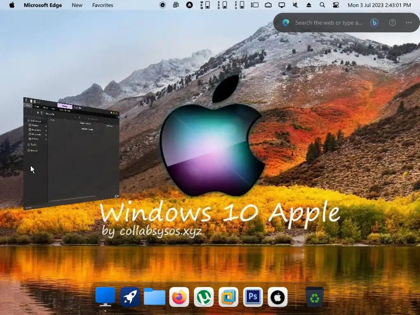Image resolution: width=420 pixels, height=315 pixels.
Task: Open the three-dots menu in the search widget
Action: click(x=409, y=23)
